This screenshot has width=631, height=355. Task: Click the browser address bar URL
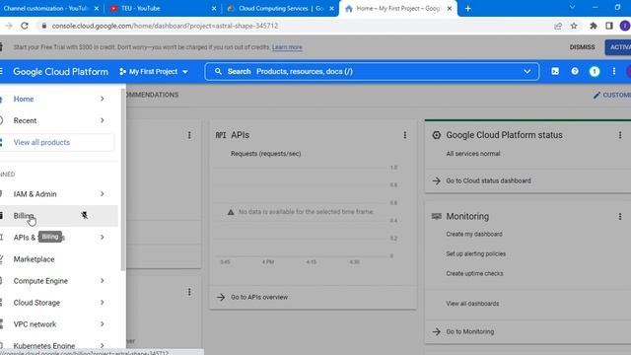pos(165,26)
